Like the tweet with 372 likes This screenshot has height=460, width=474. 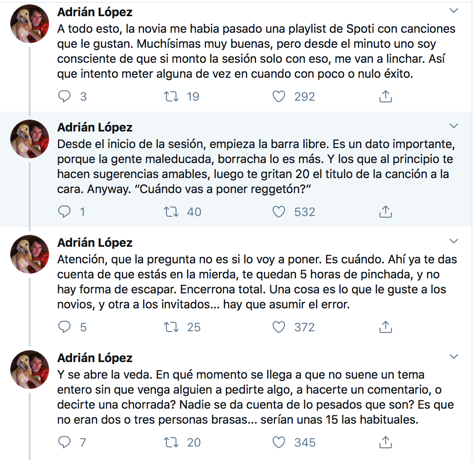pyautogui.click(x=279, y=327)
